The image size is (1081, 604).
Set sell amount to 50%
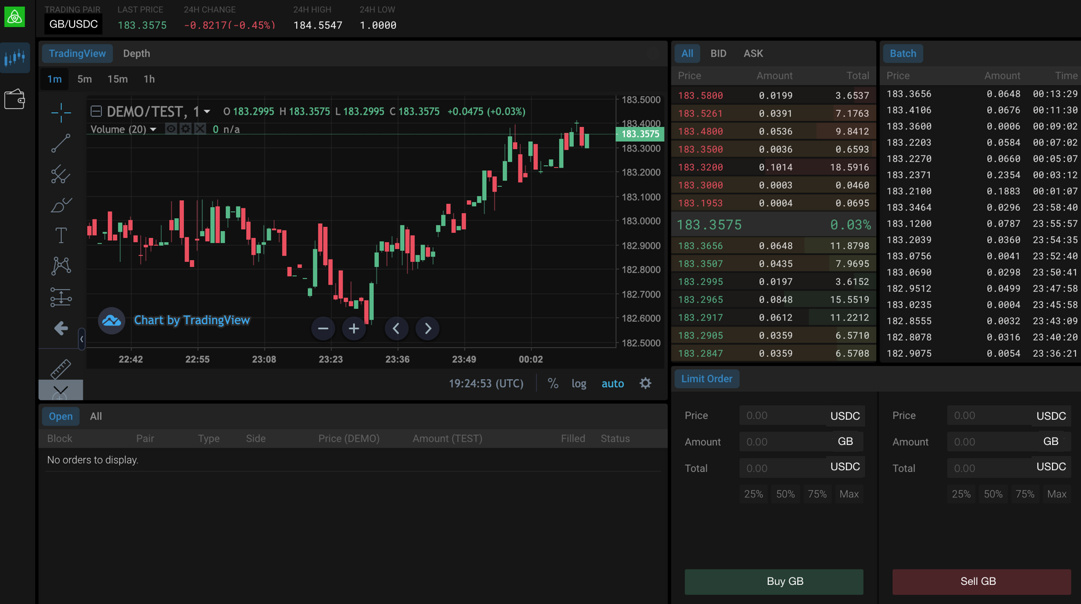[x=993, y=494]
